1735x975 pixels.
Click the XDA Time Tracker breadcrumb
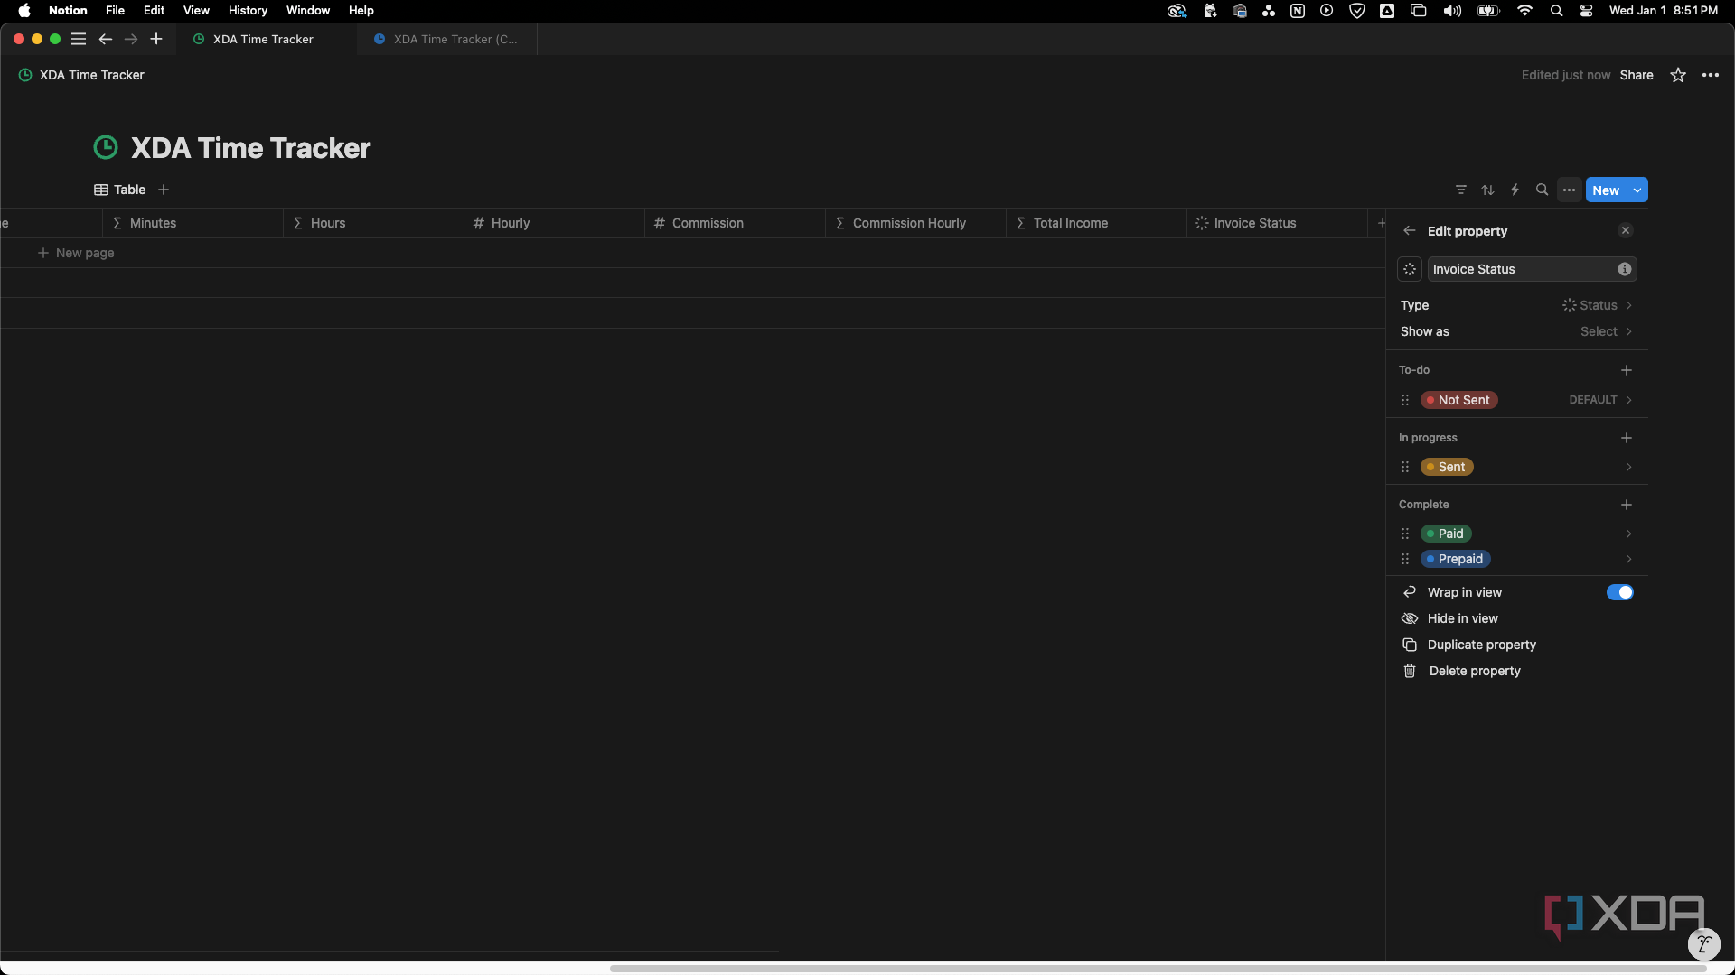[81, 75]
